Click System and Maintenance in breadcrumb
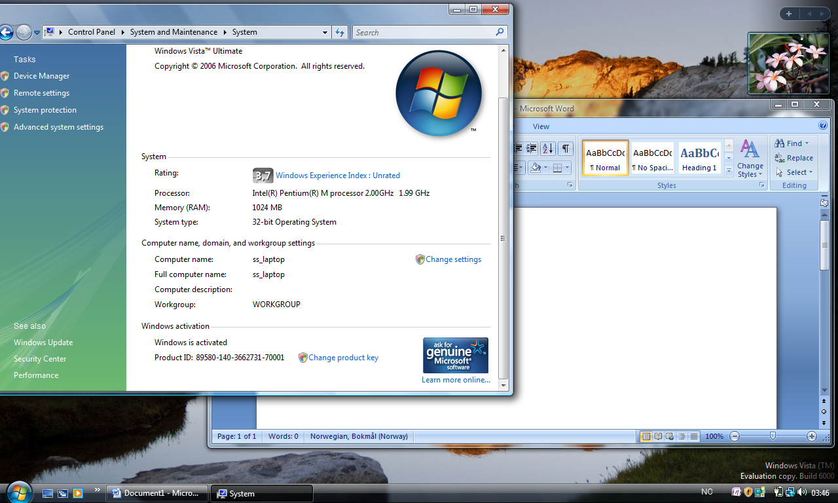This screenshot has width=838, height=503. tap(173, 32)
